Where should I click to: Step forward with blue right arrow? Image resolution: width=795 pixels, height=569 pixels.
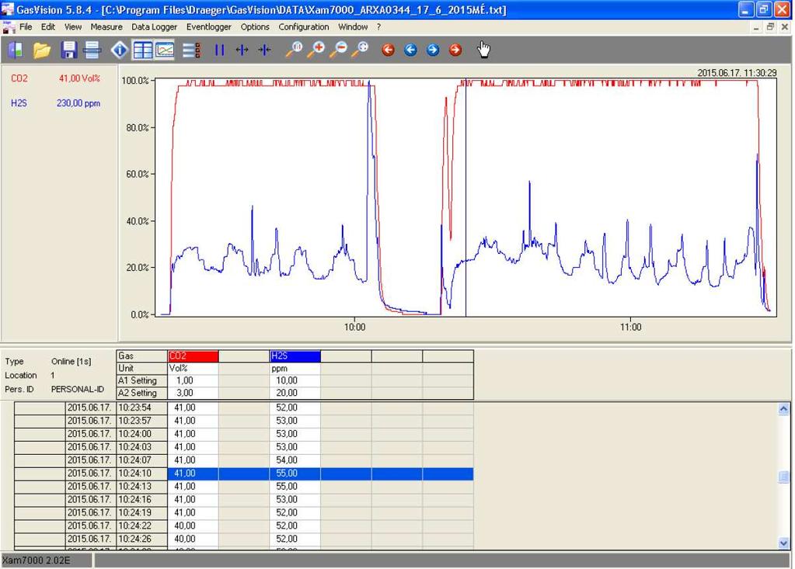[433, 50]
